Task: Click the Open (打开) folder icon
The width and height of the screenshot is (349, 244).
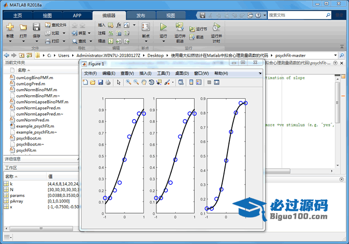Action: coord(23,27)
